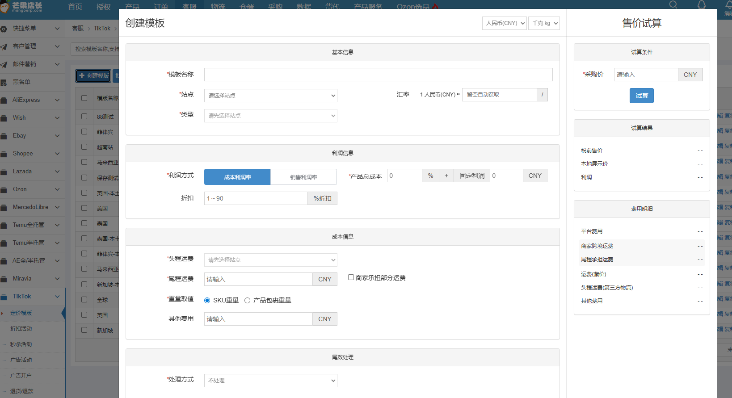Click the 黑名单 sidebar icon
The width and height of the screenshot is (732, 398).
coord(4,82)
